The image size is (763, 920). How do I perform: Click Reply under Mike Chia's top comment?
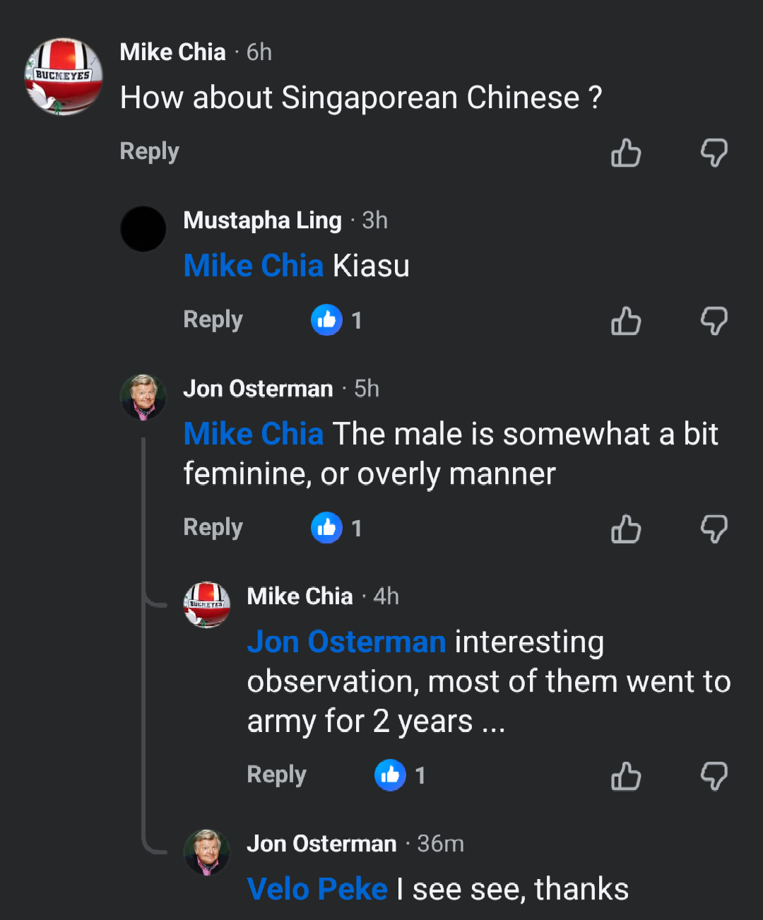tap(148, 151)
